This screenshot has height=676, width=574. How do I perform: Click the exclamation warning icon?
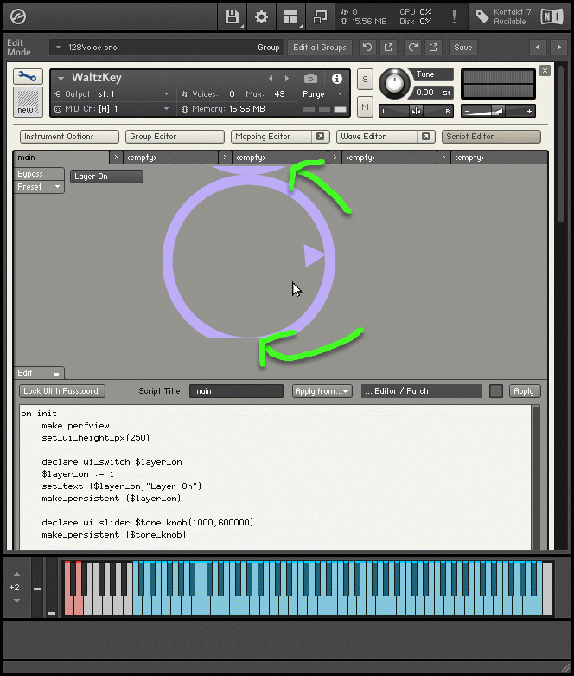click(x=454, y=17)
